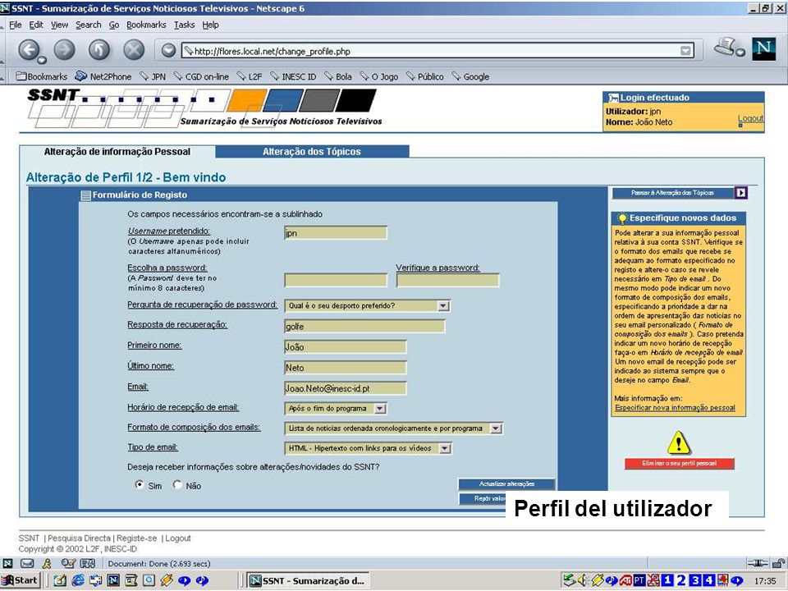This screenshot has width=788, height=591.
Task: Click the Email input field
Action: click(x=346, y=388)
